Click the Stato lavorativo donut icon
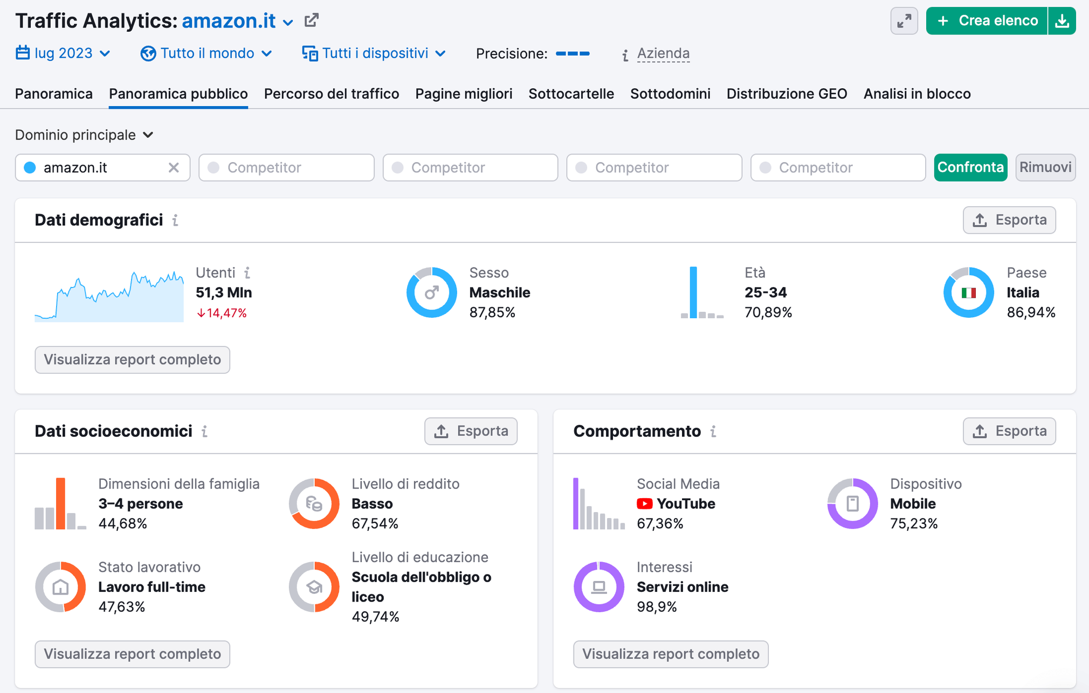Screen dimensions: 1089x693 click(60, 587)
